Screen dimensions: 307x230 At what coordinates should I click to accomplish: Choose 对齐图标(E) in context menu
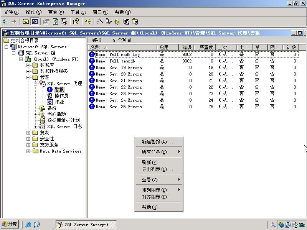click(x=159, y=197)
